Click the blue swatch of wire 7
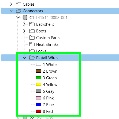 (x=39, y=105)
